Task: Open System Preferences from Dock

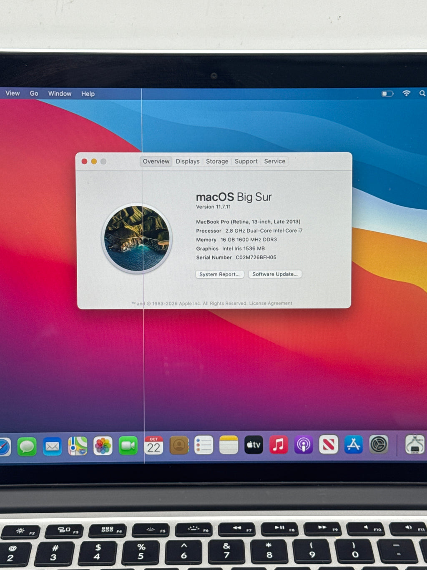Action: [379, 444]
